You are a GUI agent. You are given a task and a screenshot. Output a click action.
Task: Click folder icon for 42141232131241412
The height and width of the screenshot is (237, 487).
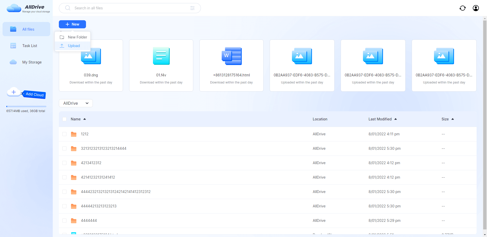click(x=74, y=177)
